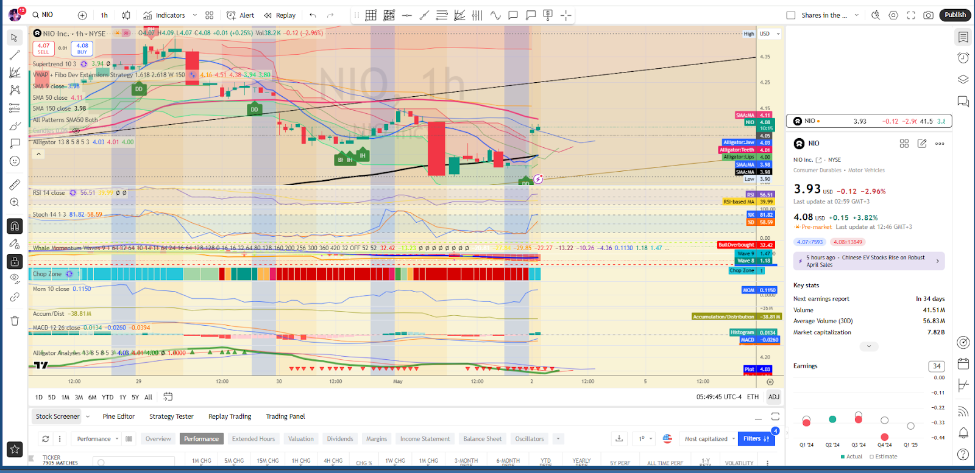Switch screener to Valuation columns

click(x=301, y=439)
